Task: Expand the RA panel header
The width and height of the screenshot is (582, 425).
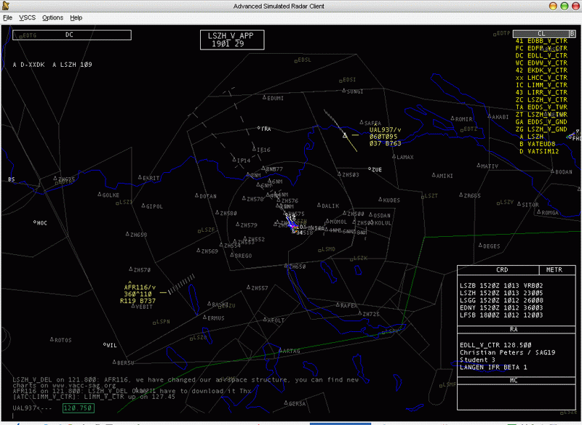Action: click(x=514, y=329)
